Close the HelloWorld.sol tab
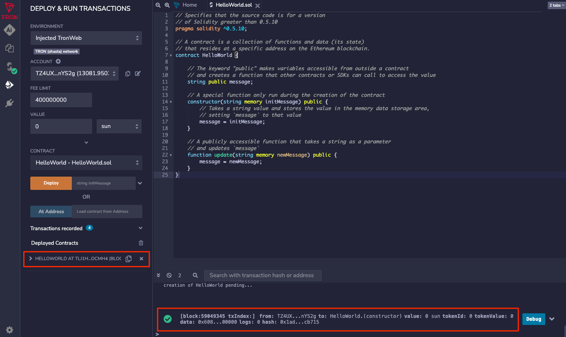 pyautogui.click(x=258, y=5)
